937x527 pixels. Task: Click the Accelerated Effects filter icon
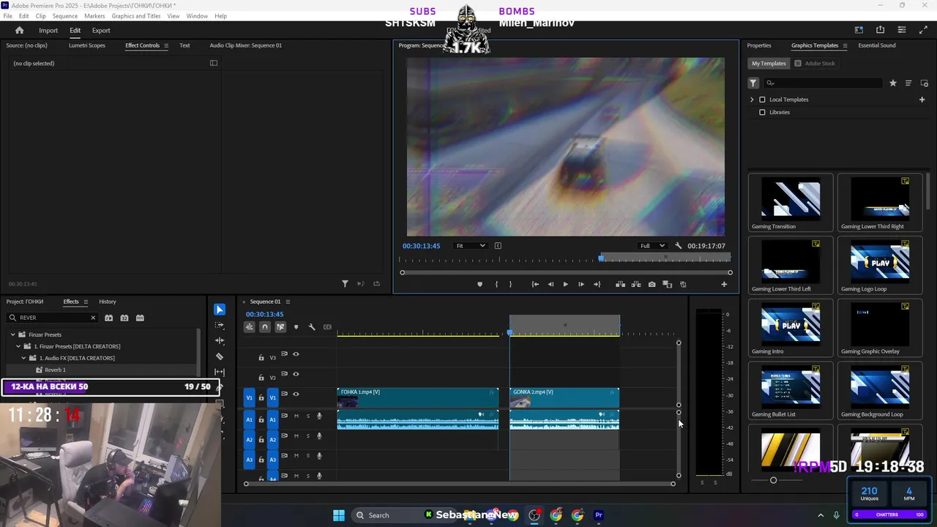(x=108, y=318)
